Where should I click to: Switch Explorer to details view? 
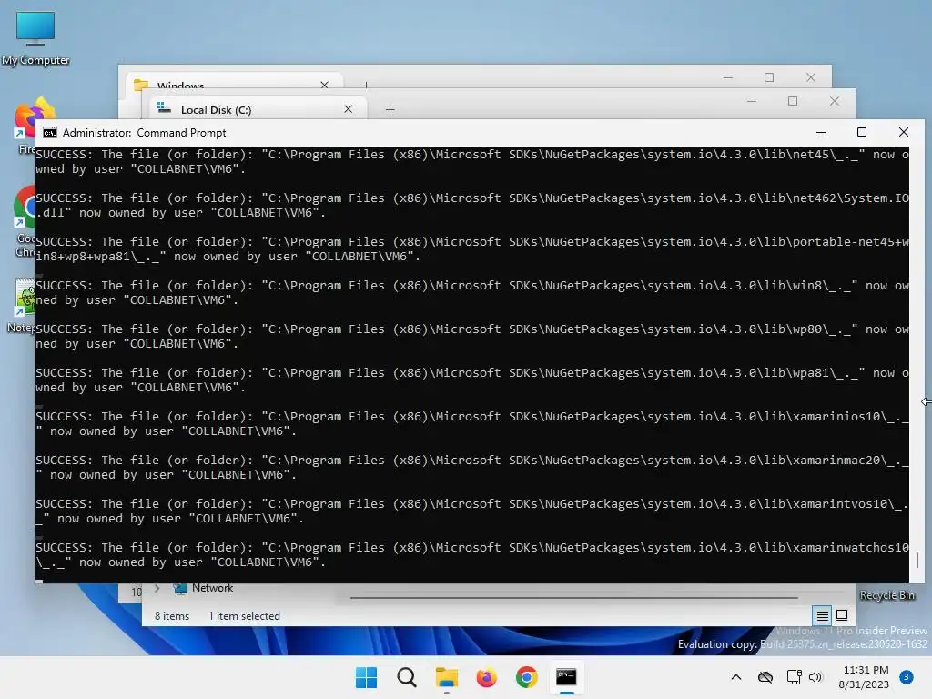point(822,616)
